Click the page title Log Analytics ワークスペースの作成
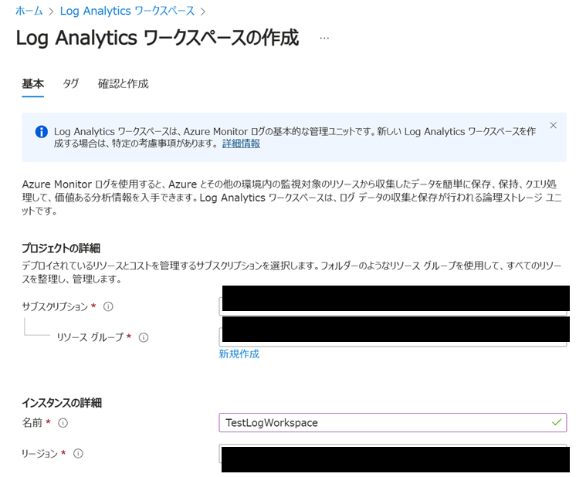 [x=158, y=38]
